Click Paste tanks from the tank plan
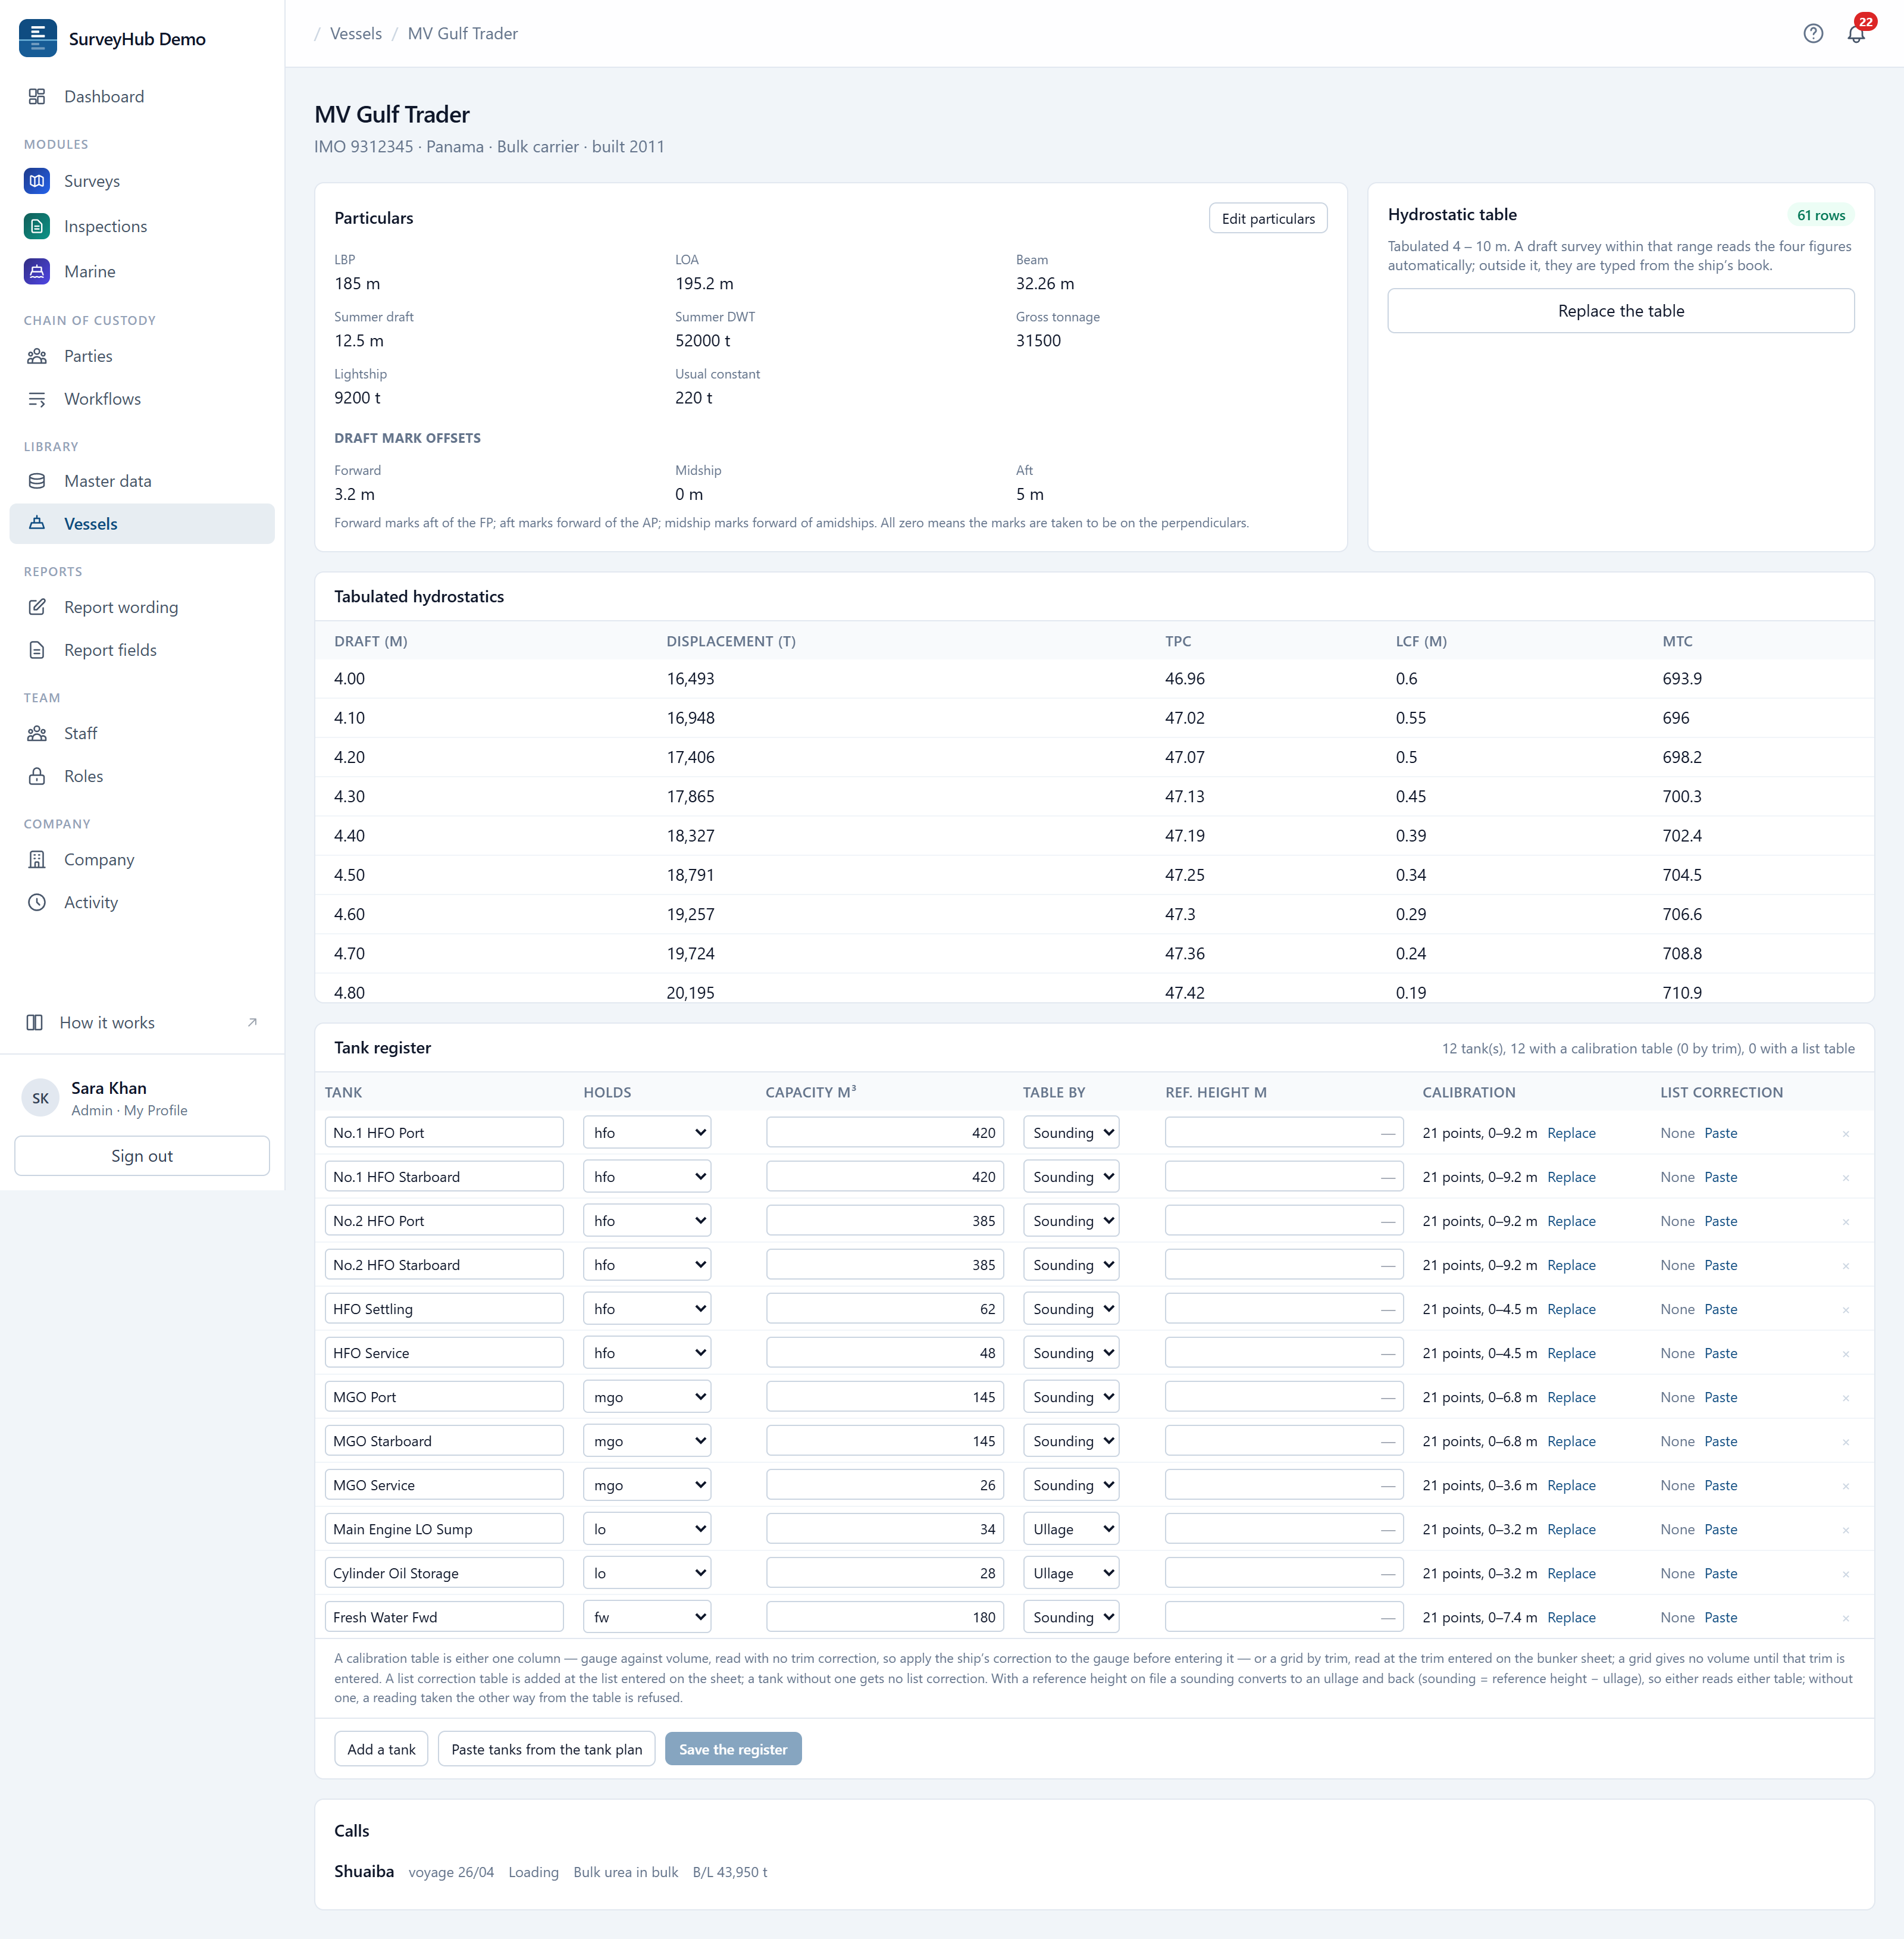The height and width of the screenshot is (1939, 1904). (x=546, y=1749)
